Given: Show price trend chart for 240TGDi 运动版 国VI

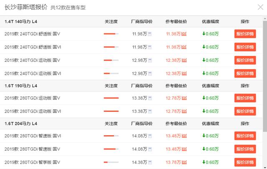Looking at the screenshot, I should coord(184,73).
